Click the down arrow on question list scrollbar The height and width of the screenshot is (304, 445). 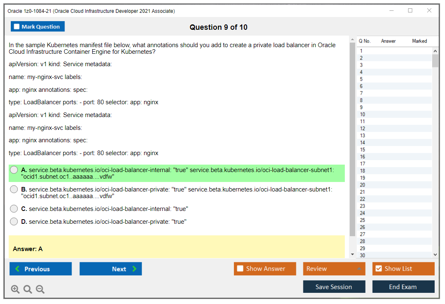coord(435,254)
